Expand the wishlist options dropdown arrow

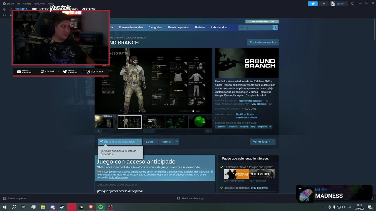point(140,142)
